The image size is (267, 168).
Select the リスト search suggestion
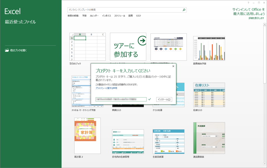[x=139, y=16]
